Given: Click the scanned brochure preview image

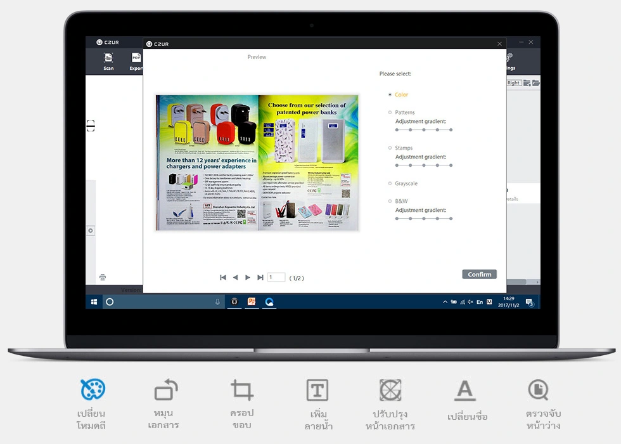Looking at the screenshot, I should (257, 162).
